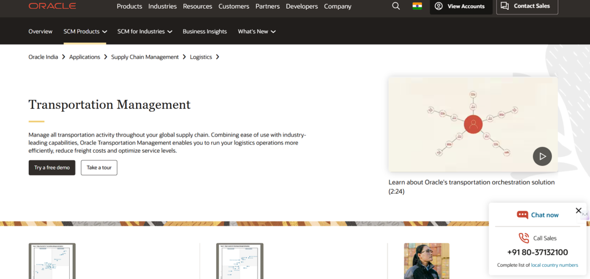Click Try a free demo button
590x279 pixels.
coord(52,168)
